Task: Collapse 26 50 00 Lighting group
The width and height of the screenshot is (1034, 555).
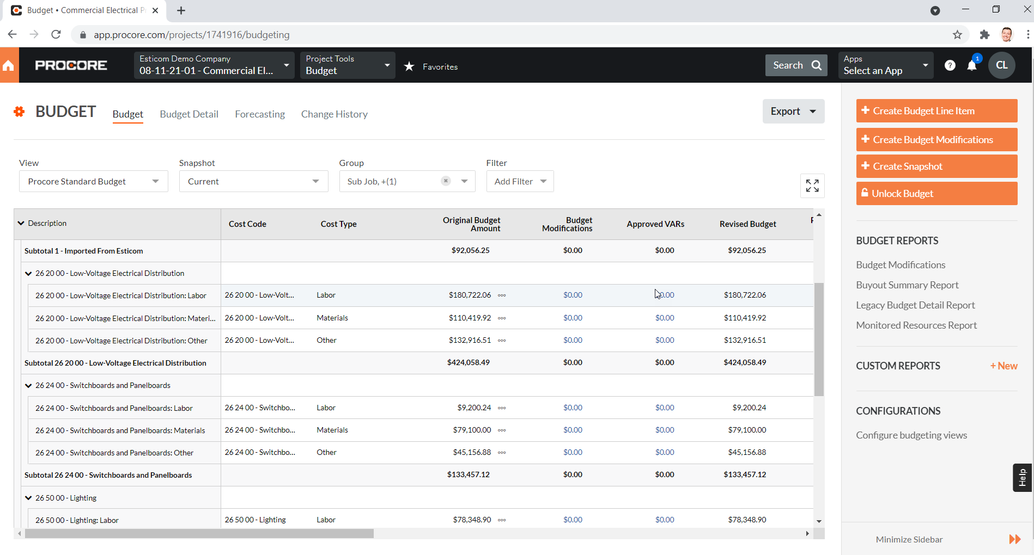Action: (x=28, y=498)
